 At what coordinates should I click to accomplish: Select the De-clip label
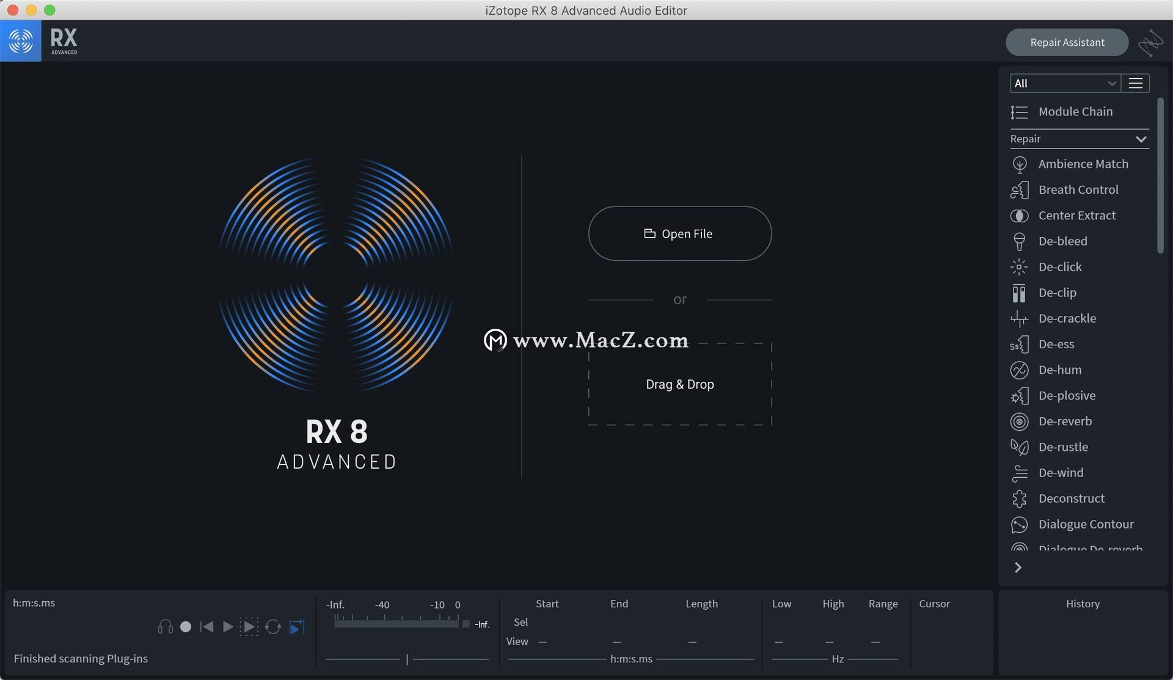pyautogui.click(x=1058, y=293)
